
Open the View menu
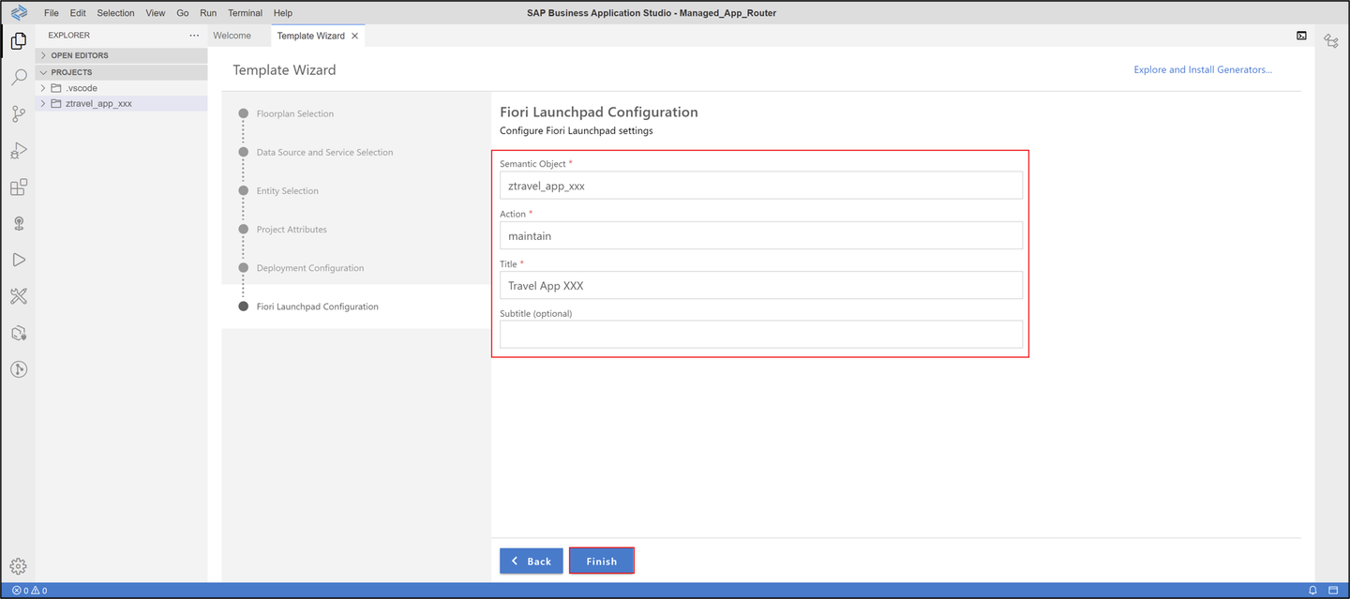156,13
